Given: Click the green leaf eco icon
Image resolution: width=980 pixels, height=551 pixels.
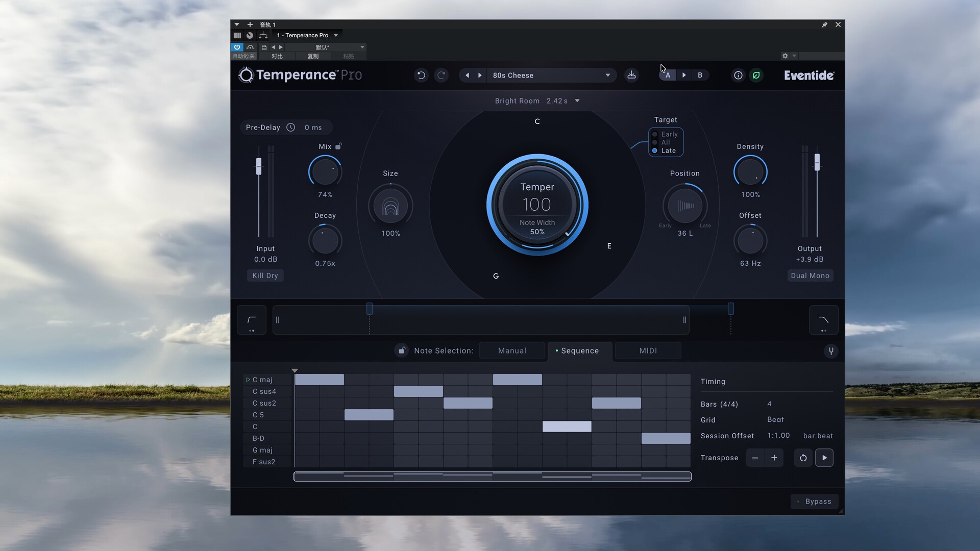Looking at the screenshot, I should (756, 76).
